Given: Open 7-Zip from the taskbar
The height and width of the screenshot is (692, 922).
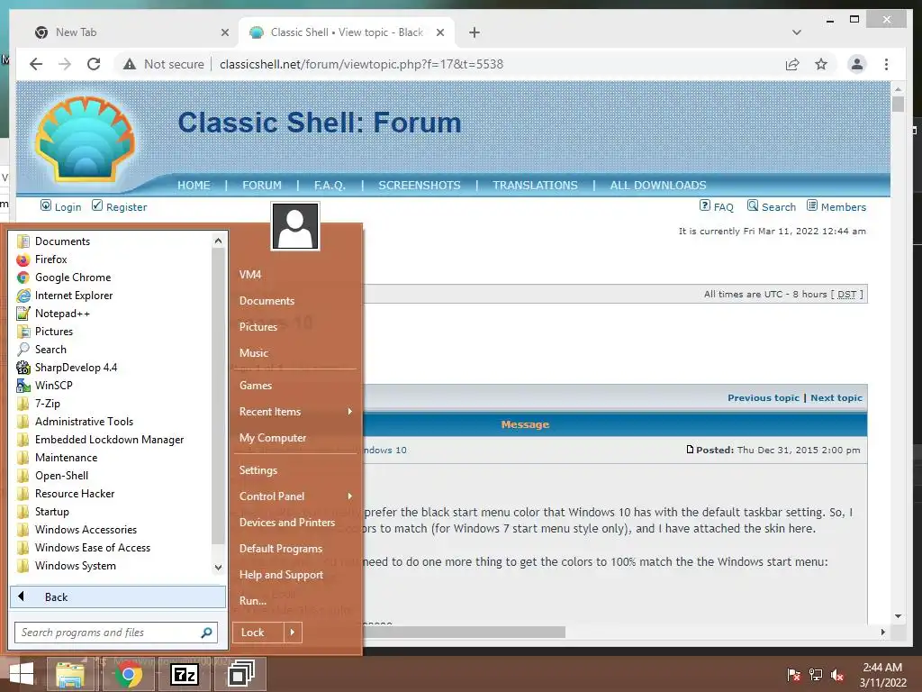Looking at the screenshot, I should coord(185,674).
